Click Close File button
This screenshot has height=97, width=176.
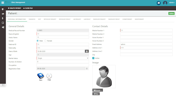(x=28, y=8)
